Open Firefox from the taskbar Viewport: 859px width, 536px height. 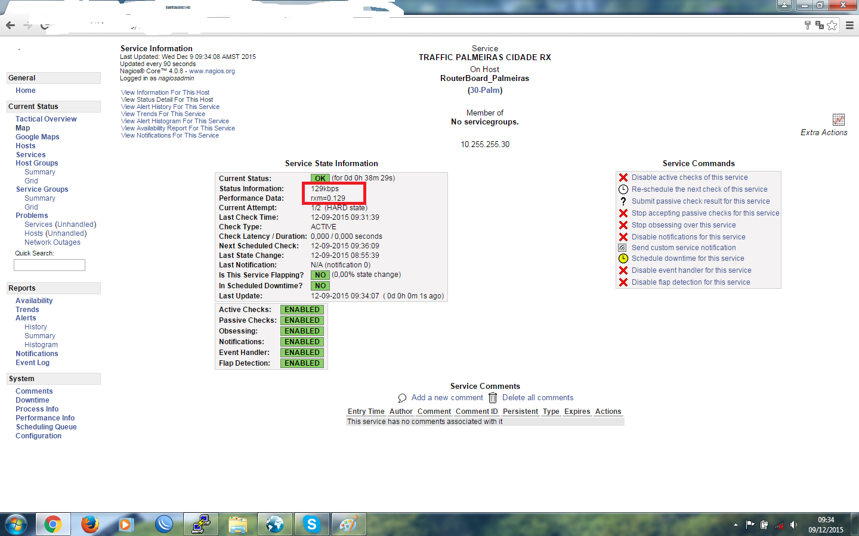pos(89,524)
